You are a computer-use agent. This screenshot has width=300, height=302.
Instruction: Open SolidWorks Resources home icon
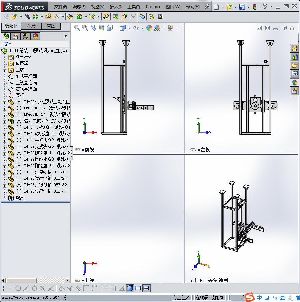[x=294, y=48]
